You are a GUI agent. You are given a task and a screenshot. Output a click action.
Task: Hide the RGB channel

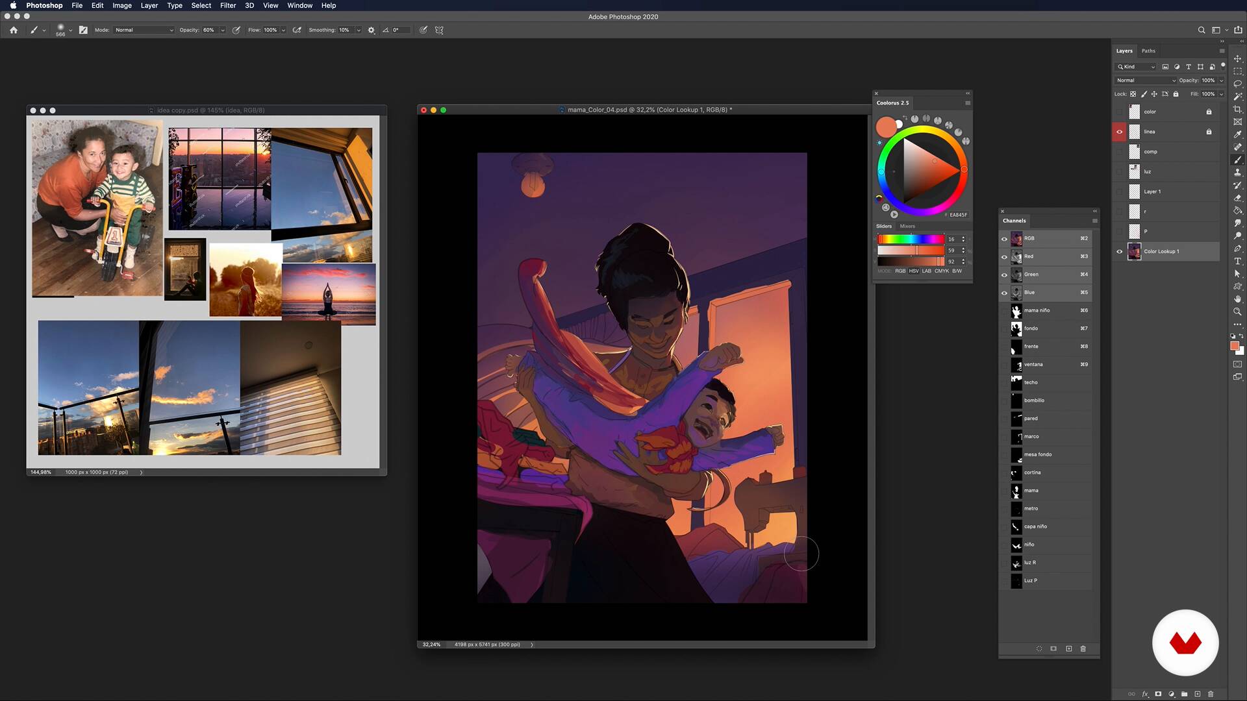tap(1004, 238)
